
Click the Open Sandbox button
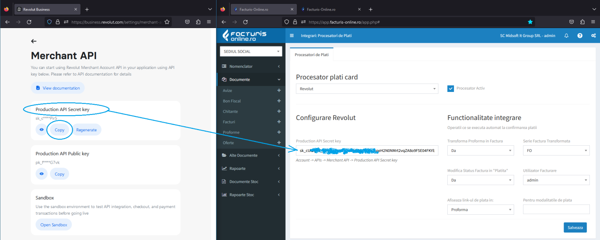pyautogui.click(x=54, y=225)
